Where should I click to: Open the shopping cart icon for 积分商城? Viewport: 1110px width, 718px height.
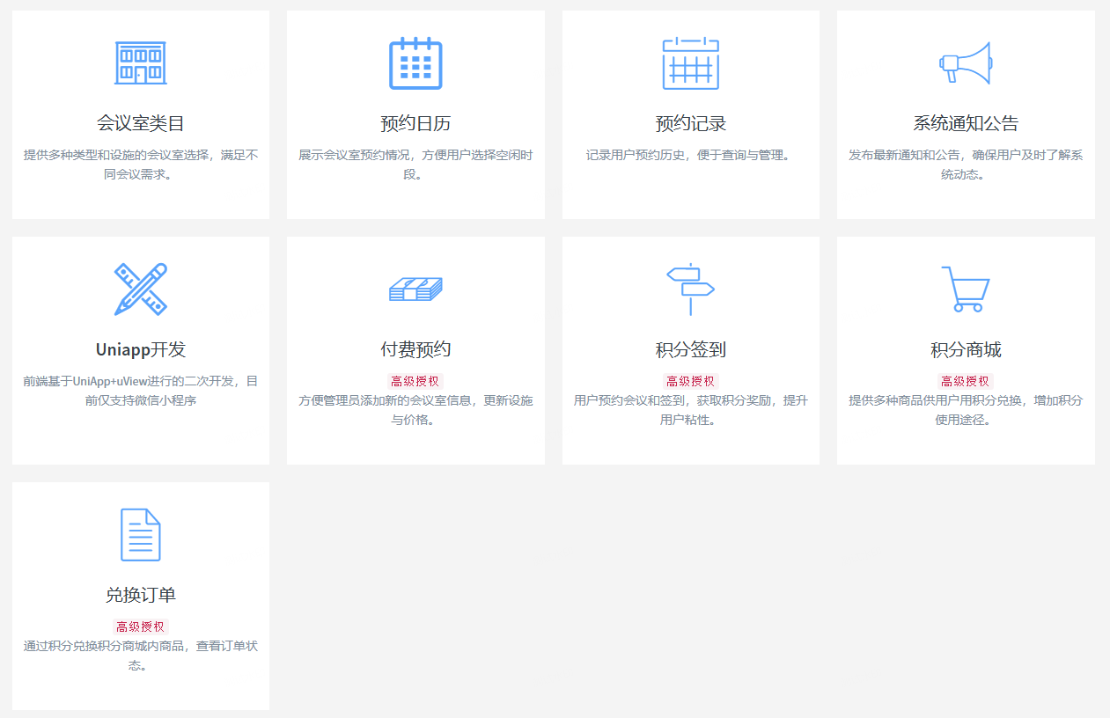(x=965, y=289)
